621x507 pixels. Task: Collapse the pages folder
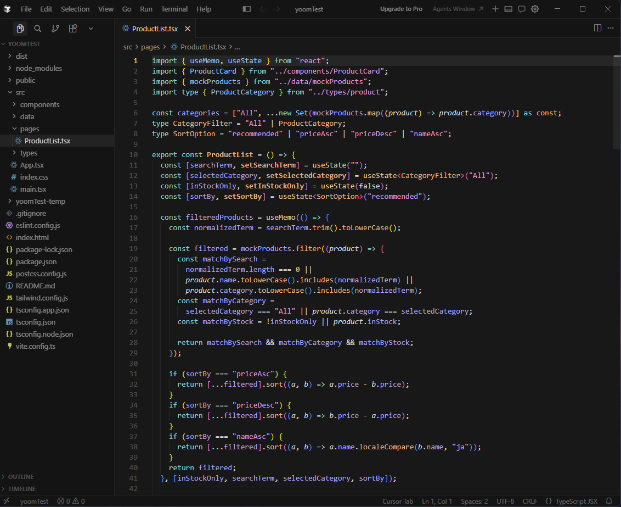click(58, 129)
